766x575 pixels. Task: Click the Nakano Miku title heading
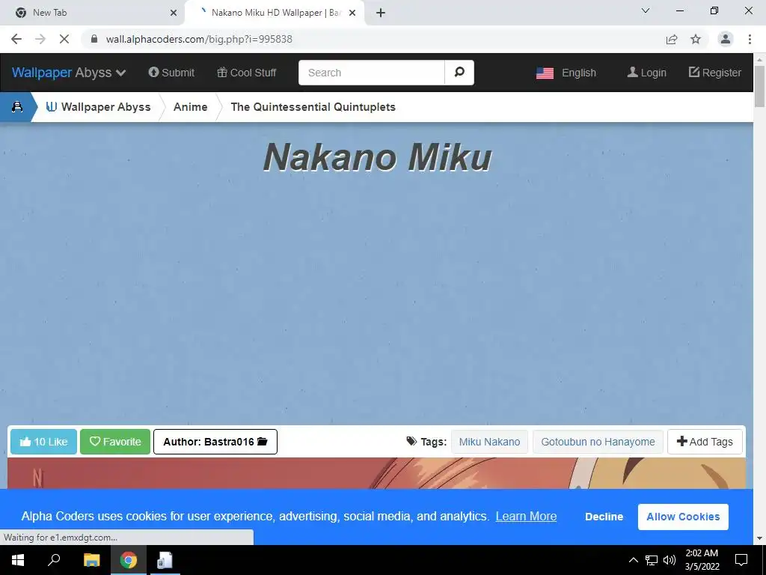[x=377, y=157]
